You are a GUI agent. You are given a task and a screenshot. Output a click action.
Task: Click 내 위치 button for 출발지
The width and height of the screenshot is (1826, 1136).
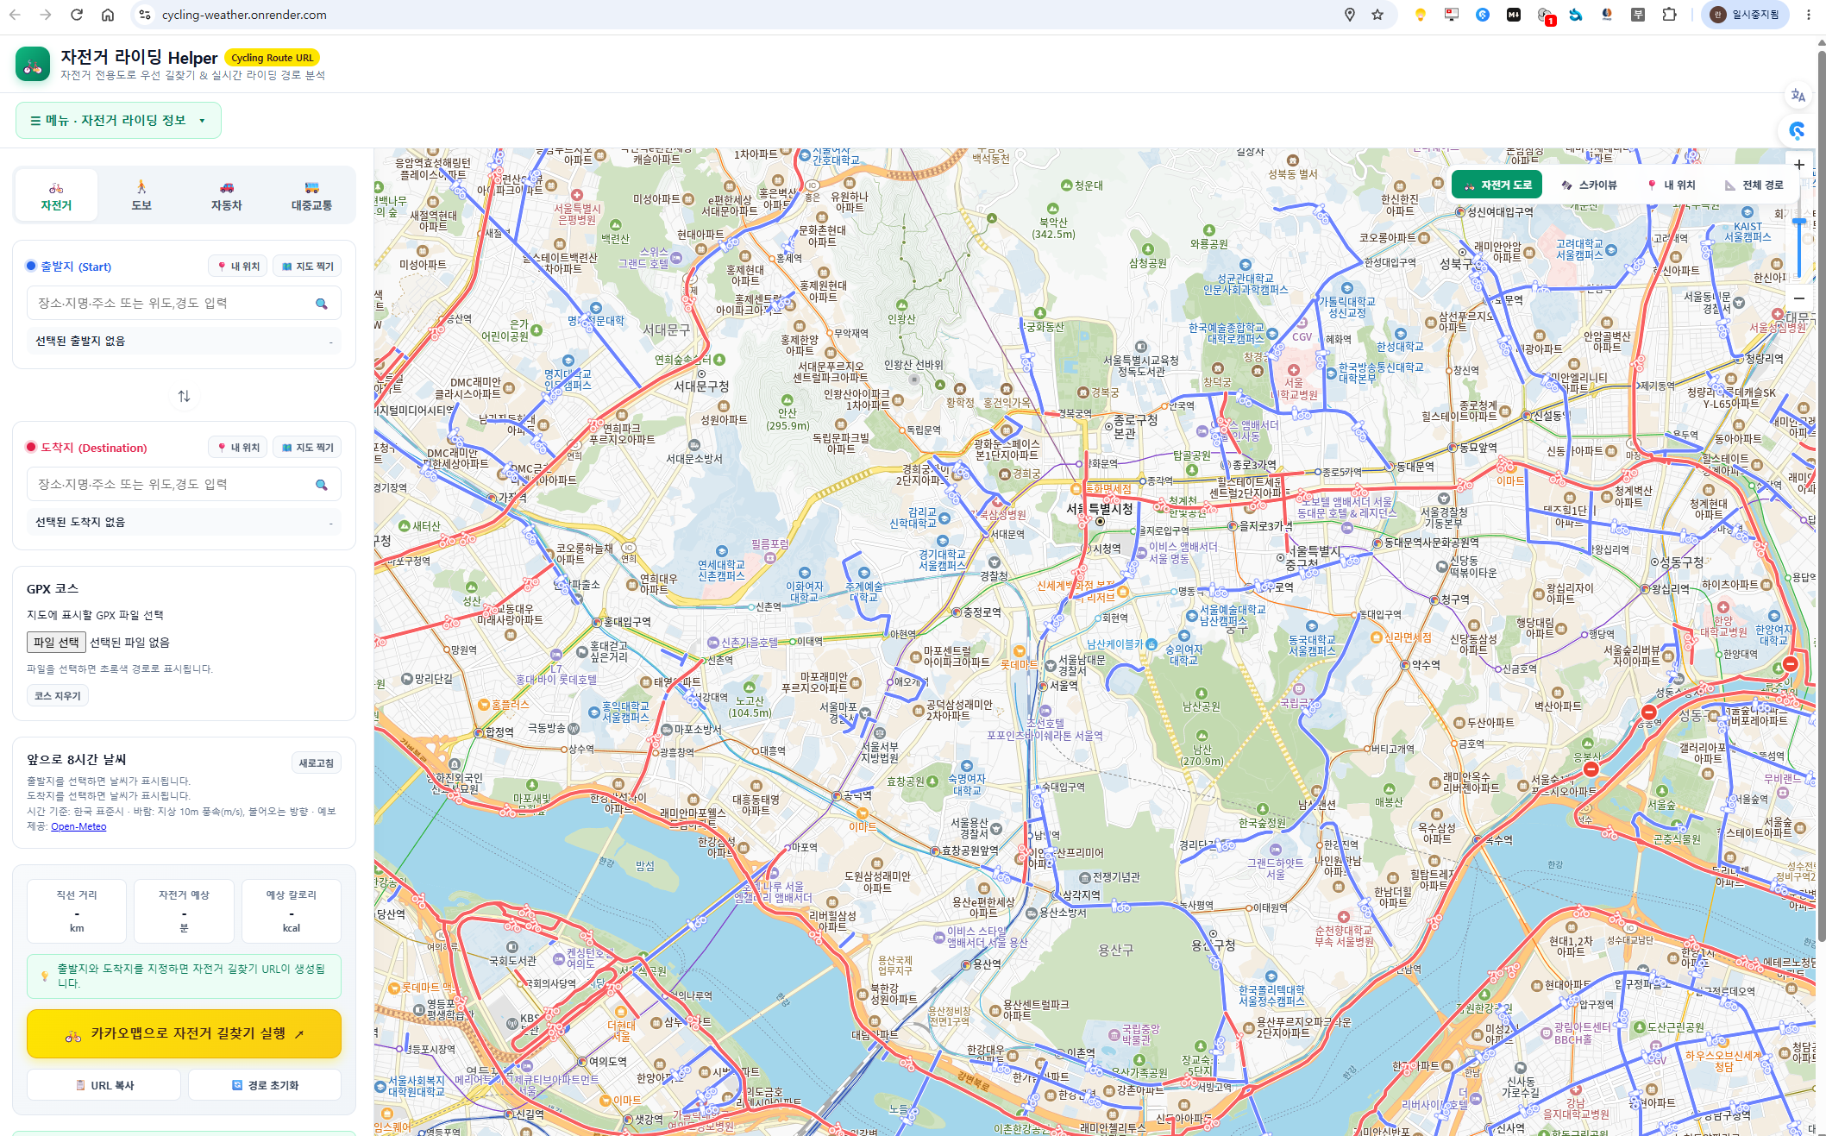pos(238,267)
